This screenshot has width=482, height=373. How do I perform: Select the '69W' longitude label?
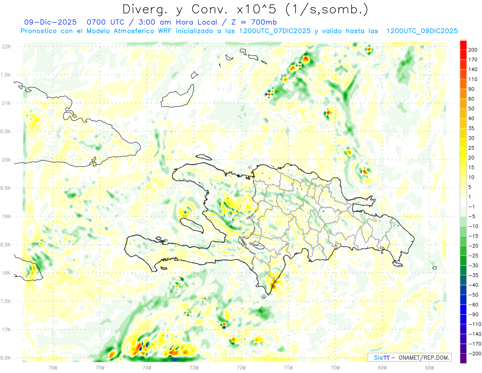[x=382, y=367]
